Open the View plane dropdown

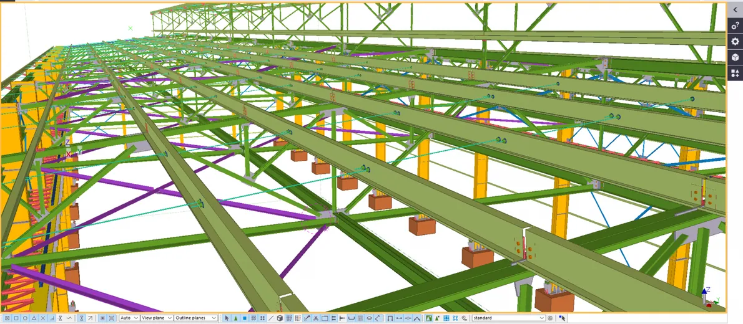point(157,318)
